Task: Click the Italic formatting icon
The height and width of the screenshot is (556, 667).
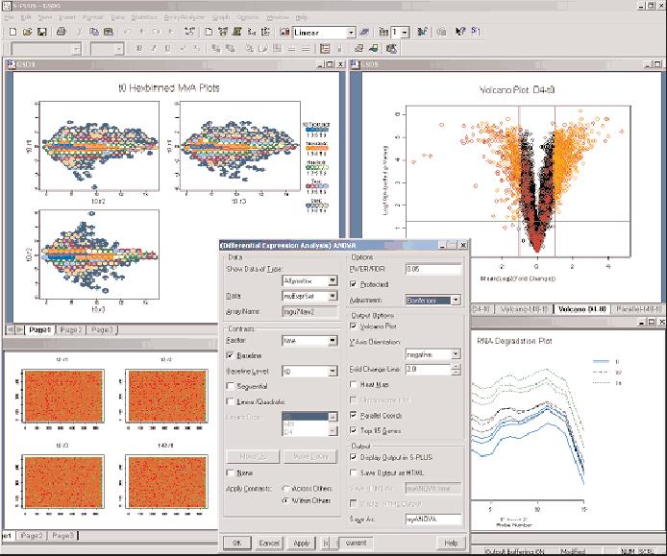Action: pyautogui.click(x=154, y=48)
